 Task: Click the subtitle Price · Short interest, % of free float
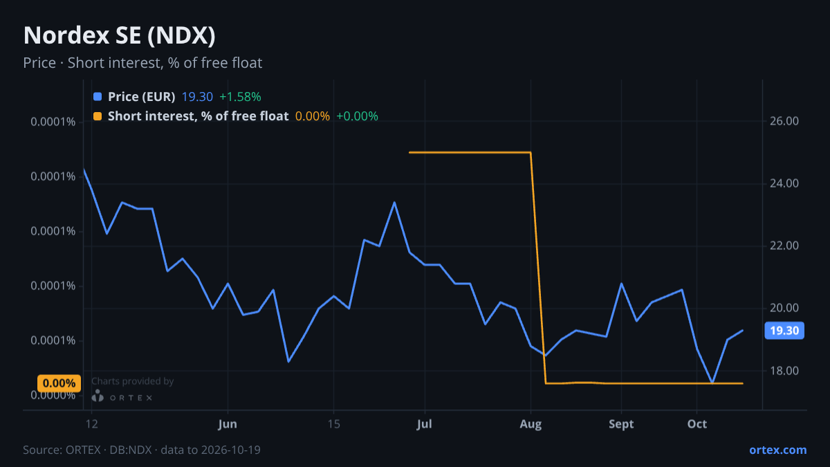[x=142, y=63]
